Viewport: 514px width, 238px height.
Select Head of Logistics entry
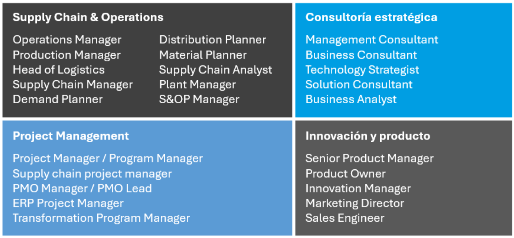[x=59, y=70]
